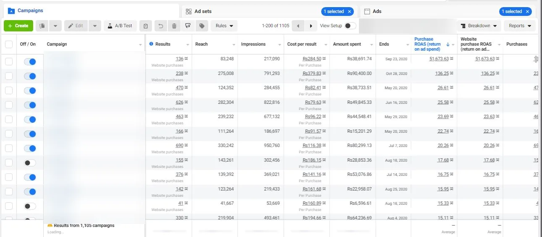This screenshot has height=237, width=542.
Task: Check the box for the 463 results row
Action: click(x=9, y=119)
